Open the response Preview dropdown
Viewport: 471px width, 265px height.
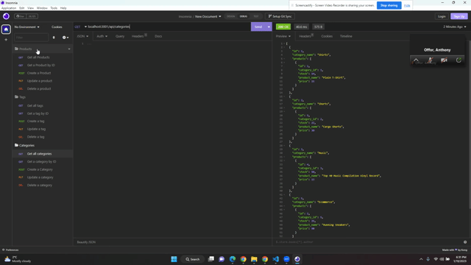click(x=283, y=36)
